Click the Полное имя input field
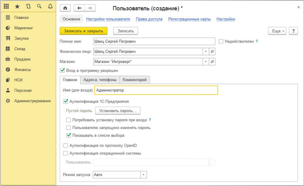 154,41
